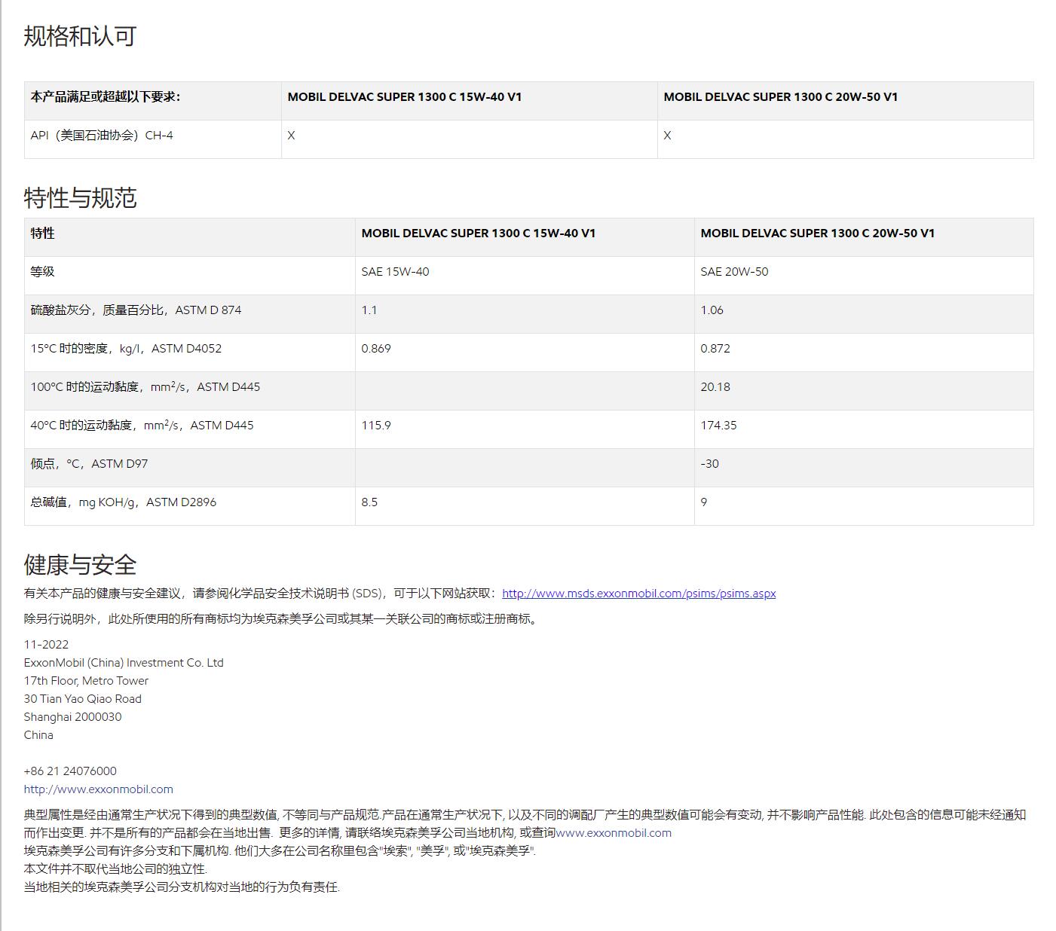The image size is (1056, 931).
Task: Click the 'Shanghai 2000030' line
Action: [73, 717]
